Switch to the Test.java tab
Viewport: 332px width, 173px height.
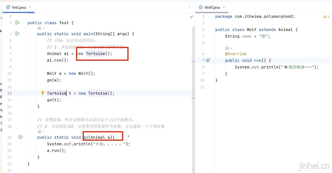coord(19,7)
